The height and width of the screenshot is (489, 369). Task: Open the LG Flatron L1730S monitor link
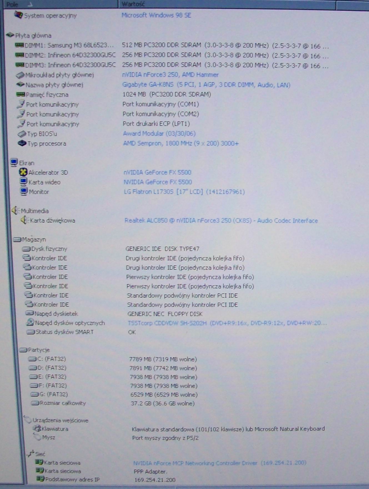(x=184, y=192)
